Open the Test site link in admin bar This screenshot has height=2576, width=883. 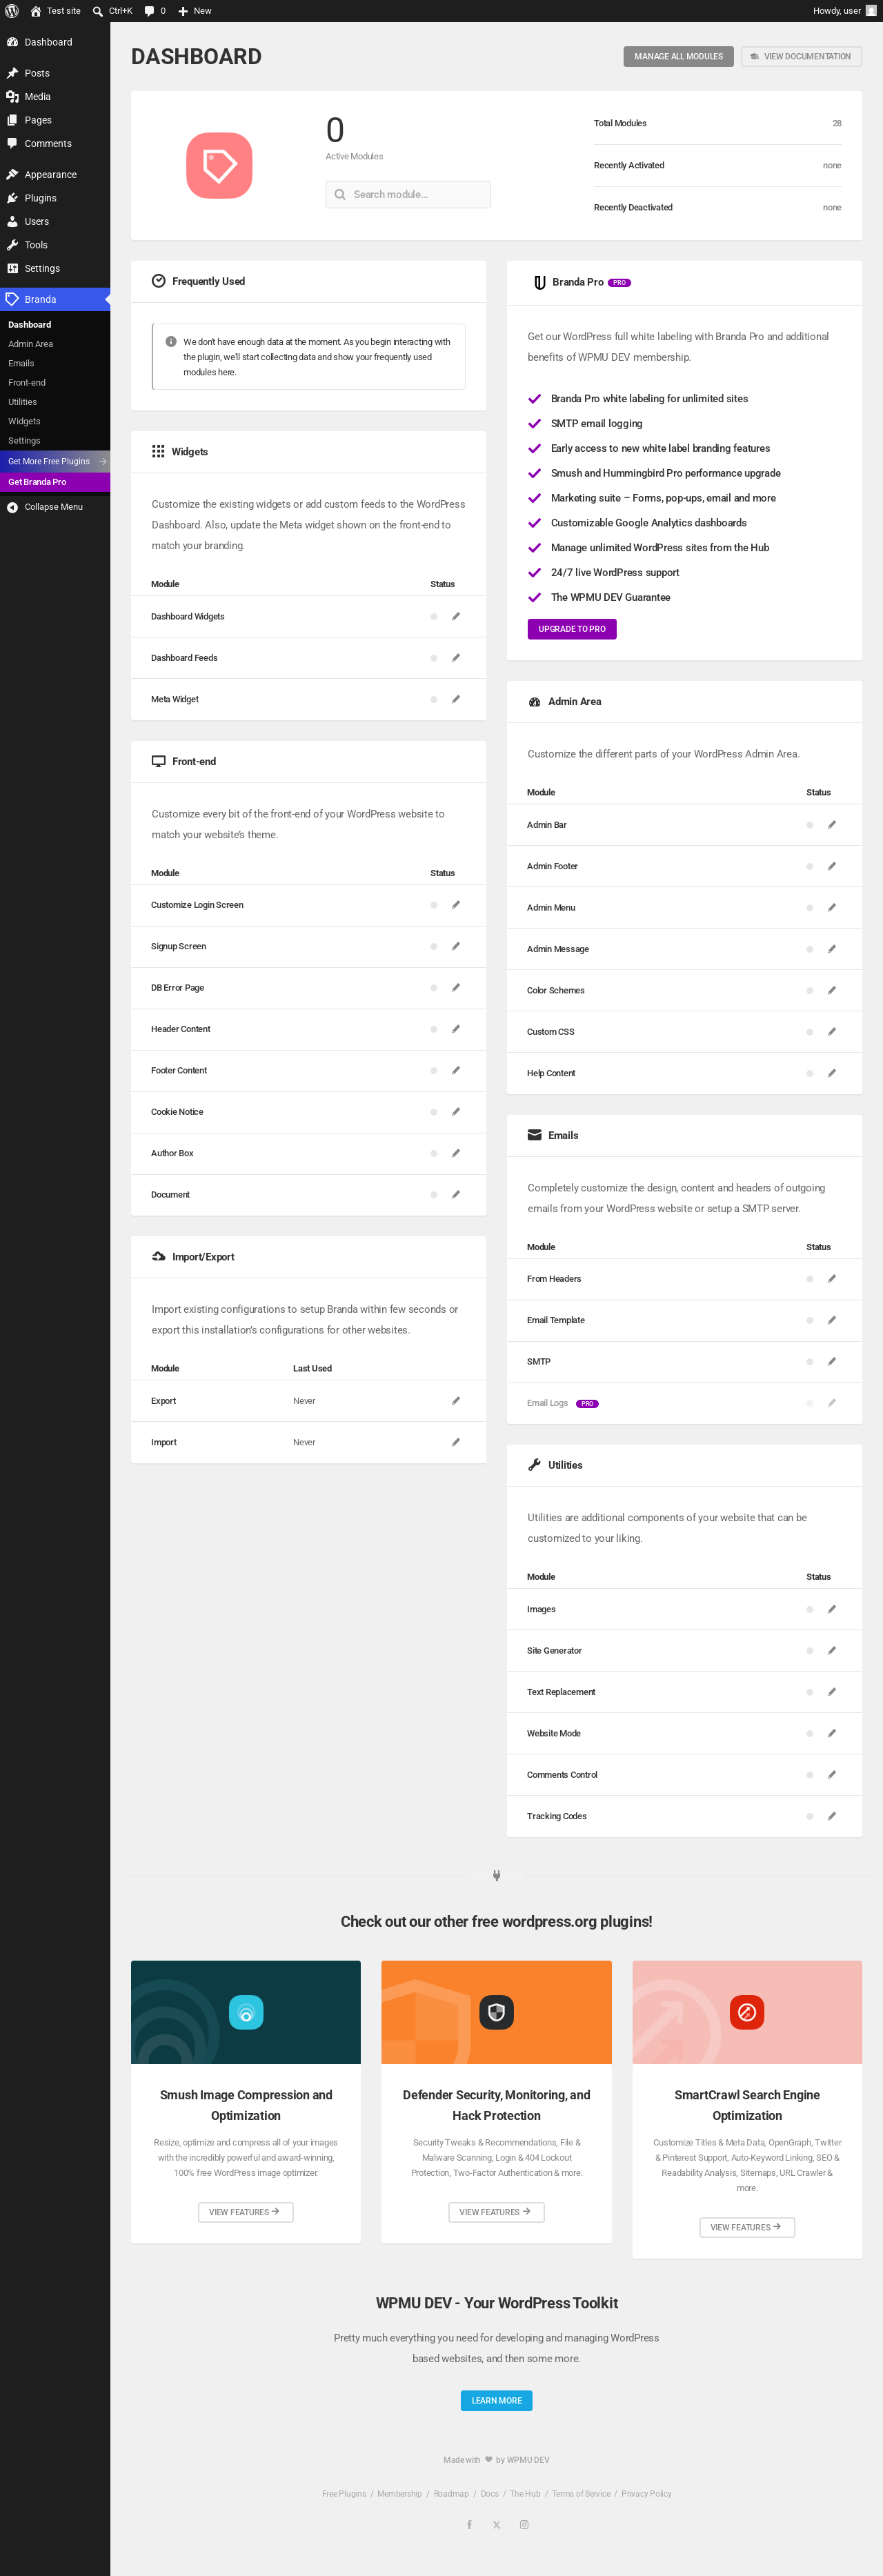pyautogui.click(x=56, y=11)
